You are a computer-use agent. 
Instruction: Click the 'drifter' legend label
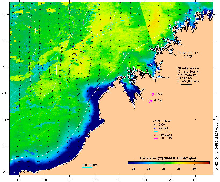click(x=158, y=100)
